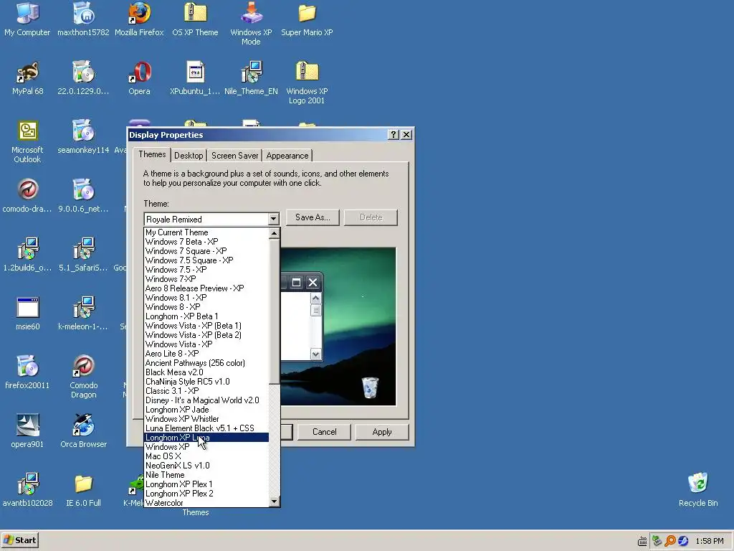Choose Classic 3.1 - XP theme
Screen dimensions: 734x551
(206, 391)
